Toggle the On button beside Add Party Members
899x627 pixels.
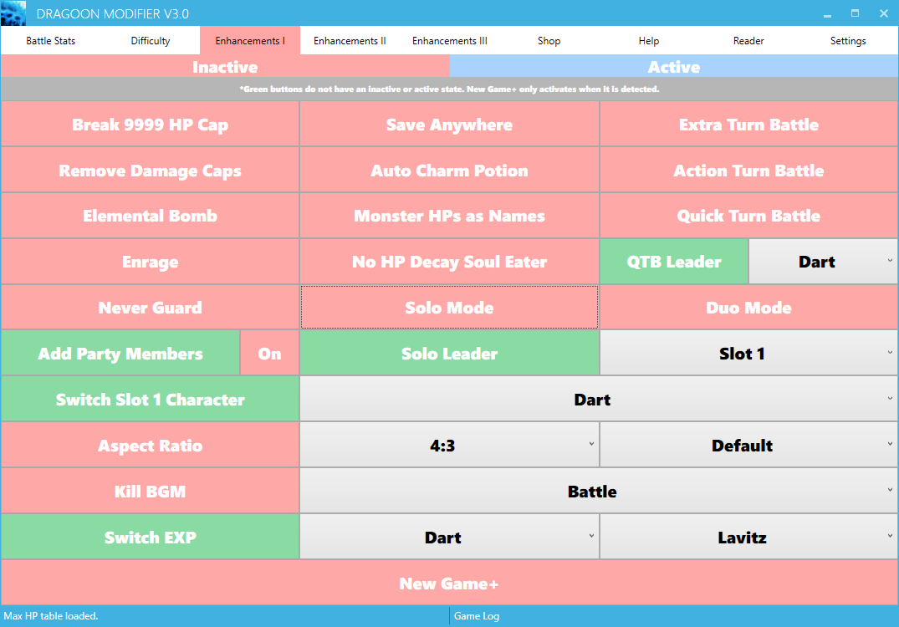[x=269, y=354]
